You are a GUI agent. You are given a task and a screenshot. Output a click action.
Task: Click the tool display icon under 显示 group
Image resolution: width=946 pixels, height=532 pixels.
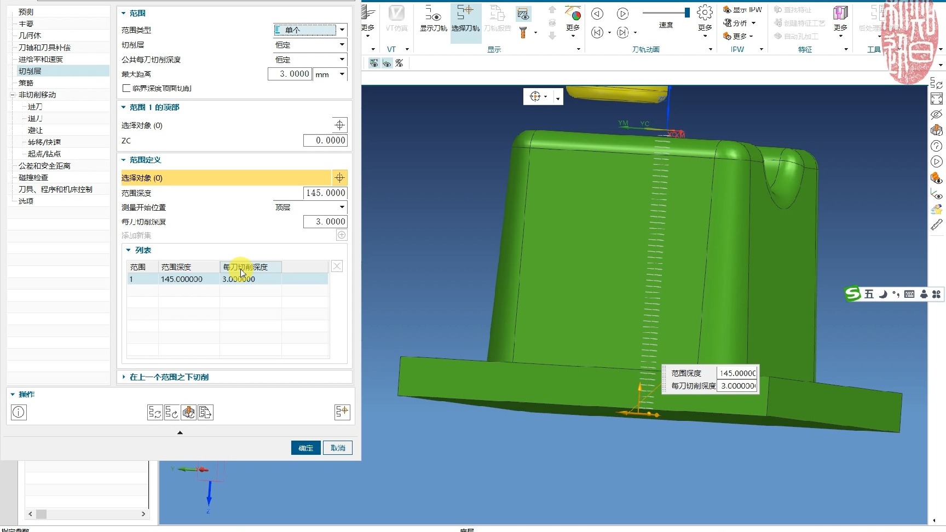pos(523,33)
